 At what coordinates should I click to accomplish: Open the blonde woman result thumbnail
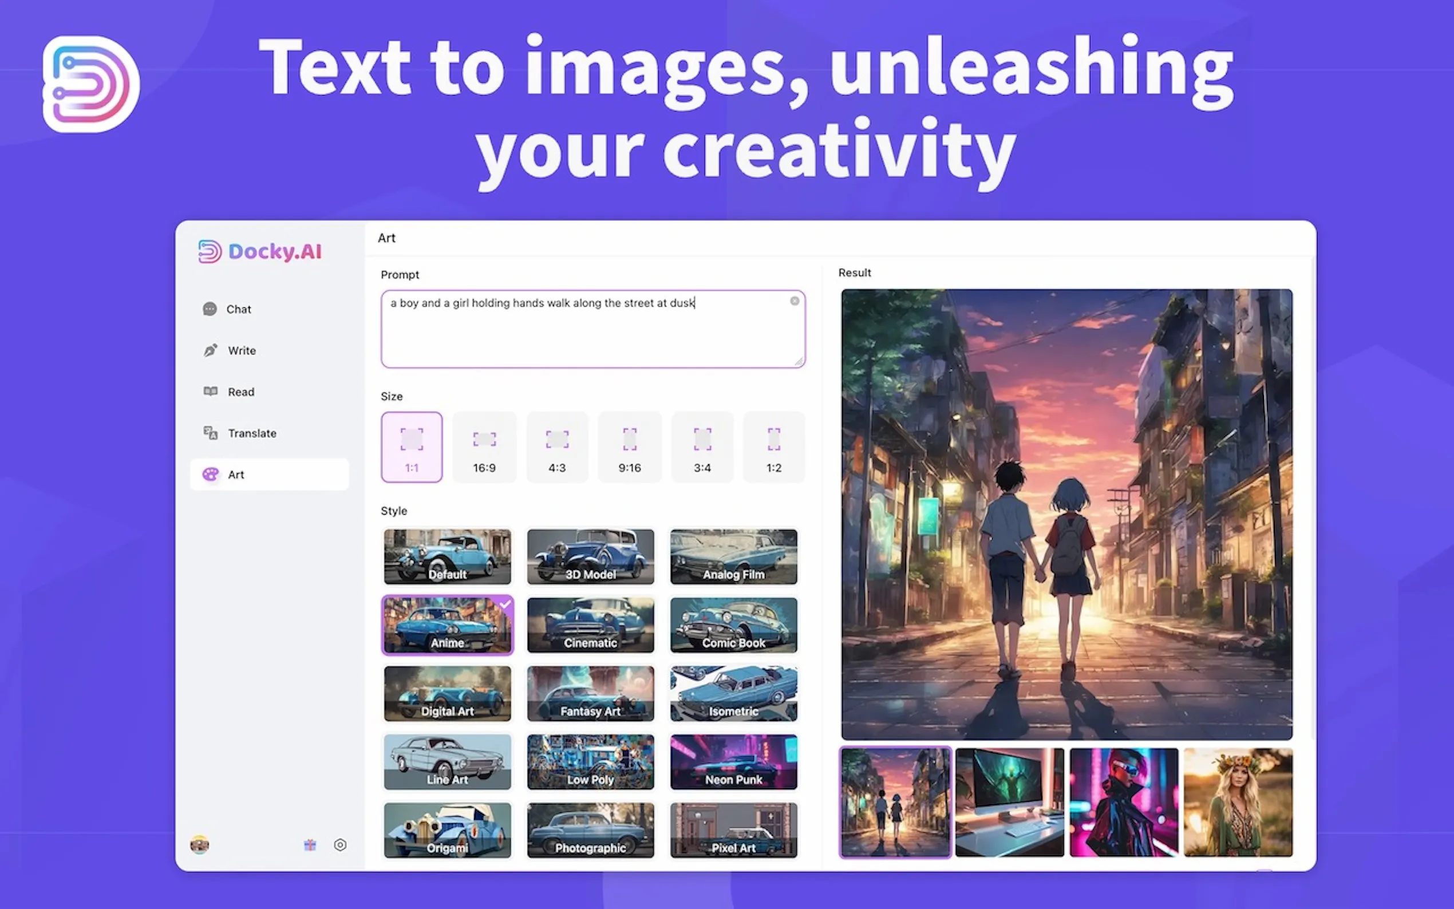pyautogui.click(x=1238, y=802)
